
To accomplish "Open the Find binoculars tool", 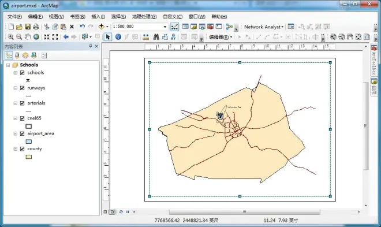I will 156,37.
